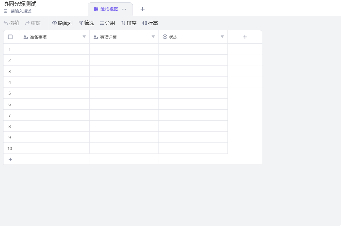Screen dimensions: 341x226
Task: Click the grid view icon on 维格视图 tab
Action: pos(96,9)
